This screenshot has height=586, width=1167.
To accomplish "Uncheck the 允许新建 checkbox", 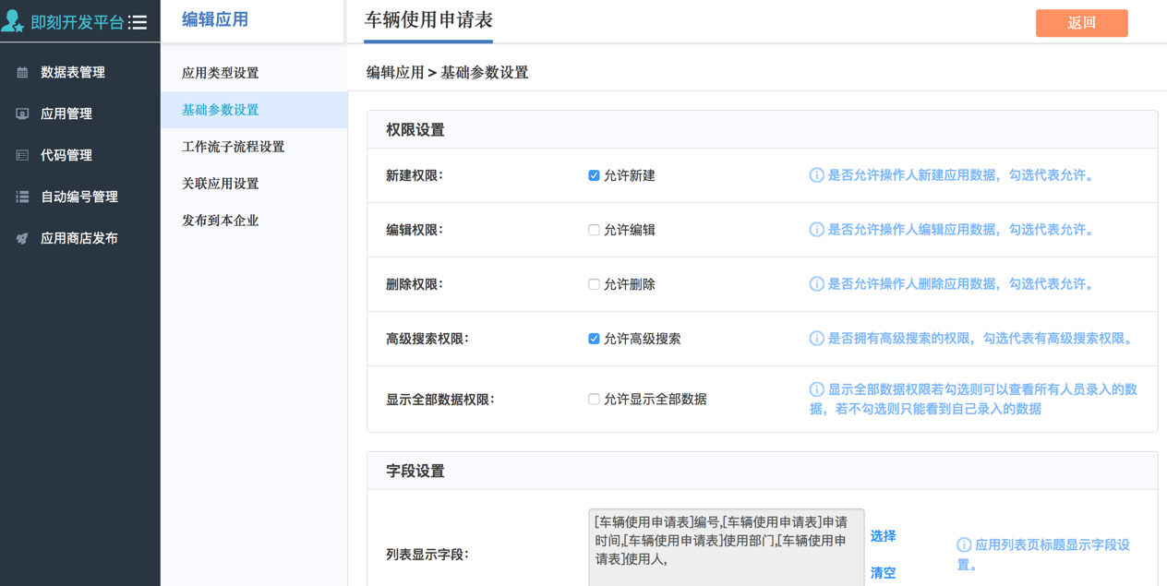I will pos(594,175).
